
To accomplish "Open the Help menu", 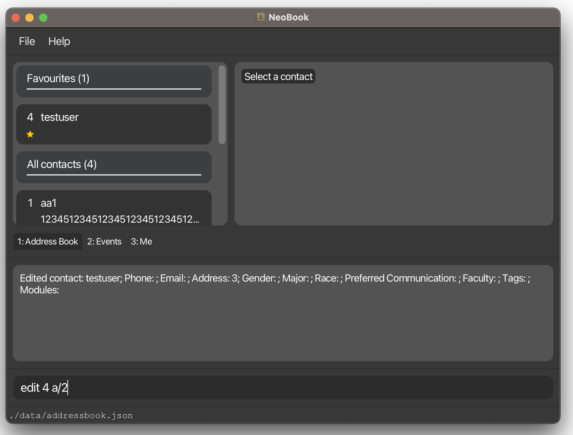I will coord(59,41).
